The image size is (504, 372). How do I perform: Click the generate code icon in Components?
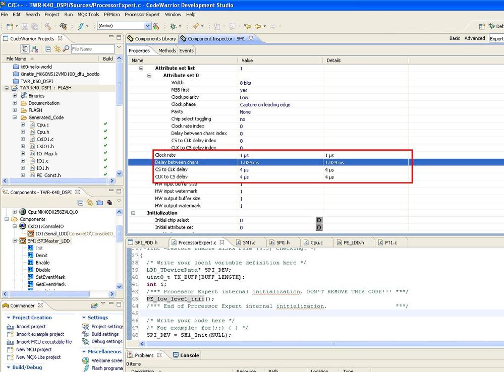click(x=109, y=203)
